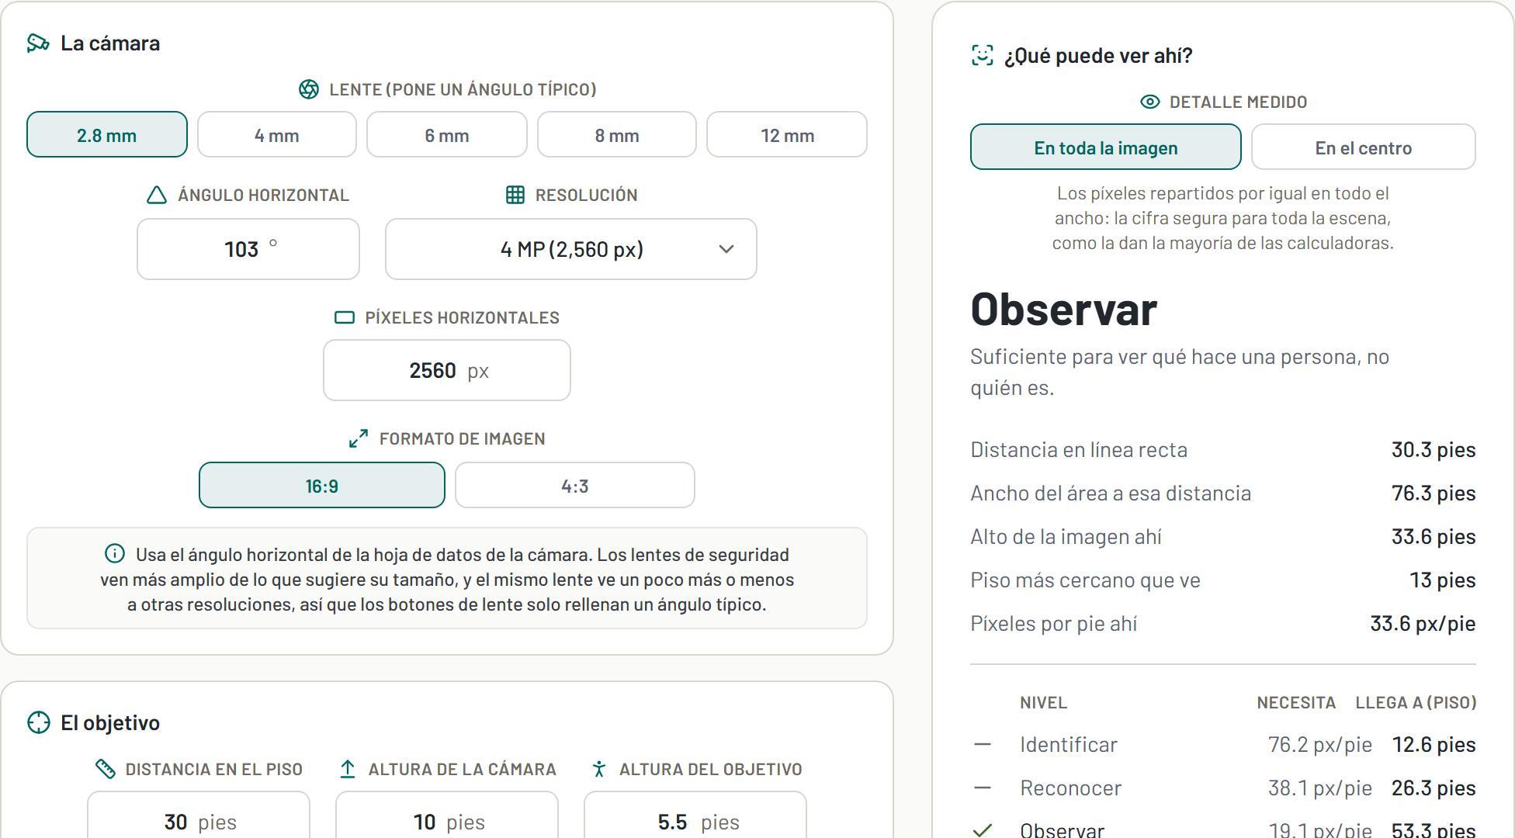Edit the camera height field showing 10 pies
The image size is (1515, 838).
[447, 815]
